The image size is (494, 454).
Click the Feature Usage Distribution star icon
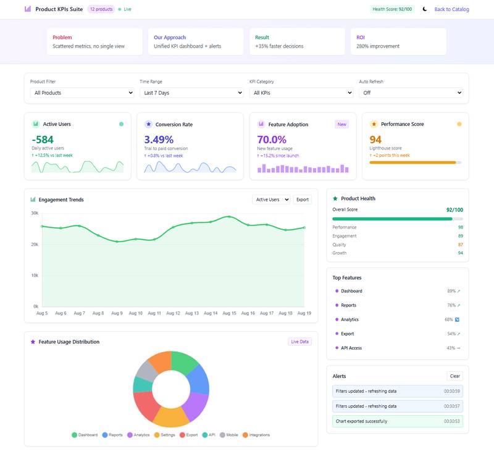click(33, 342)
